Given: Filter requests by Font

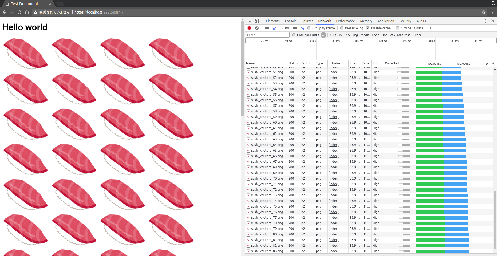Looking at the screenshot, I should point(376,35).
